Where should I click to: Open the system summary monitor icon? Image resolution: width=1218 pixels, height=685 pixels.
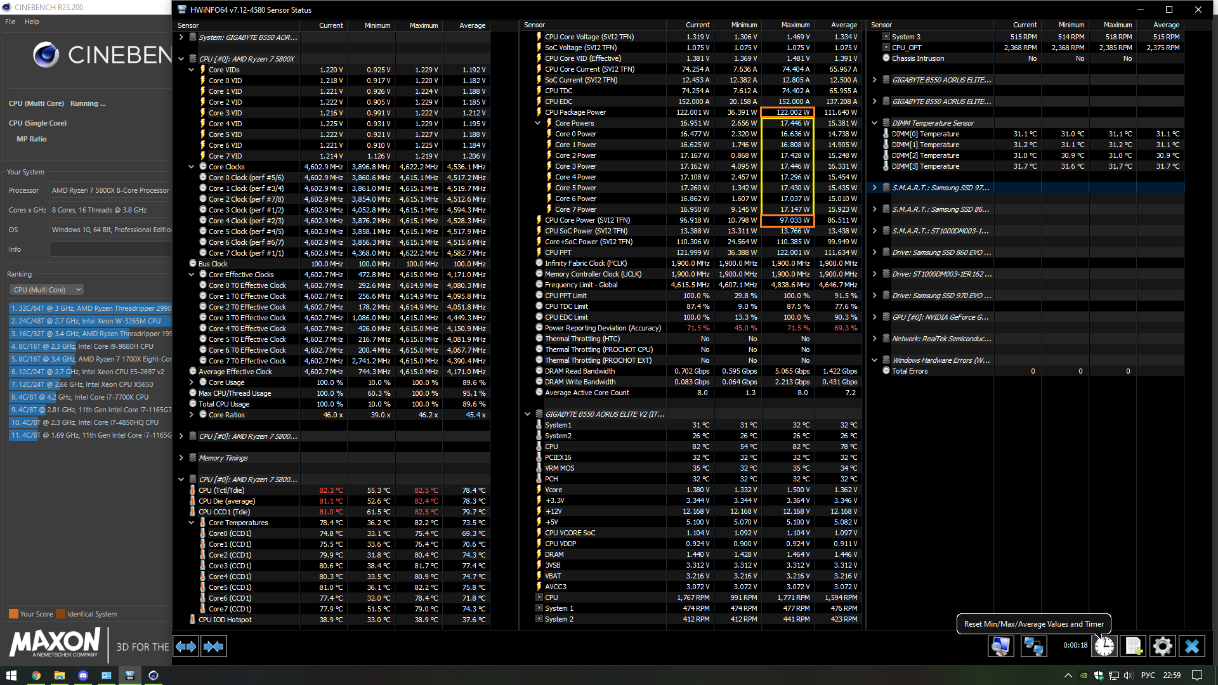pyautogui.click(x=1000, y=646)
